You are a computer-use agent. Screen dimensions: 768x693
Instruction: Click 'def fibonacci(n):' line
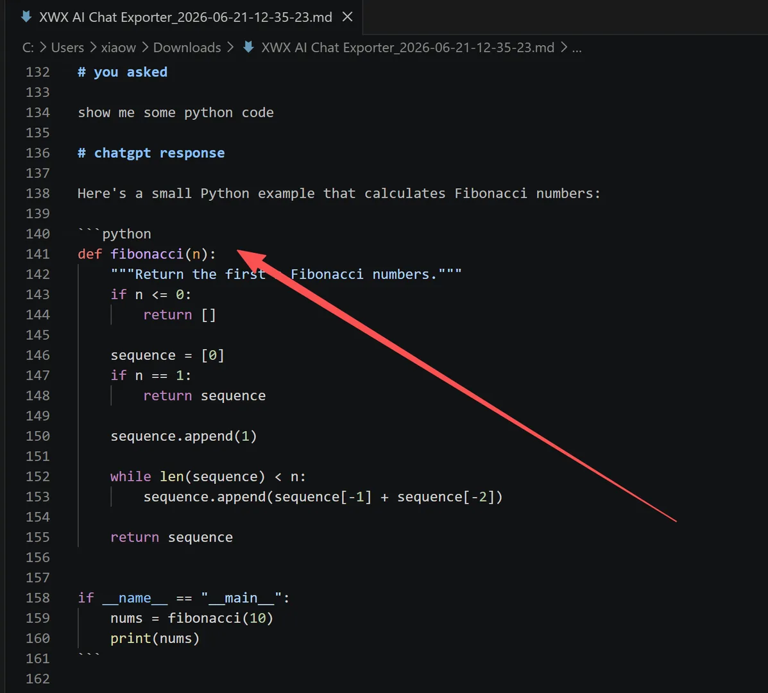click(146, 254)
